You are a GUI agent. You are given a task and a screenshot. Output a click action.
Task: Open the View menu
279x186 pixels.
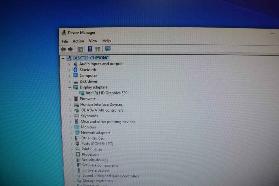pyautogui.click(x=93, y=41)
